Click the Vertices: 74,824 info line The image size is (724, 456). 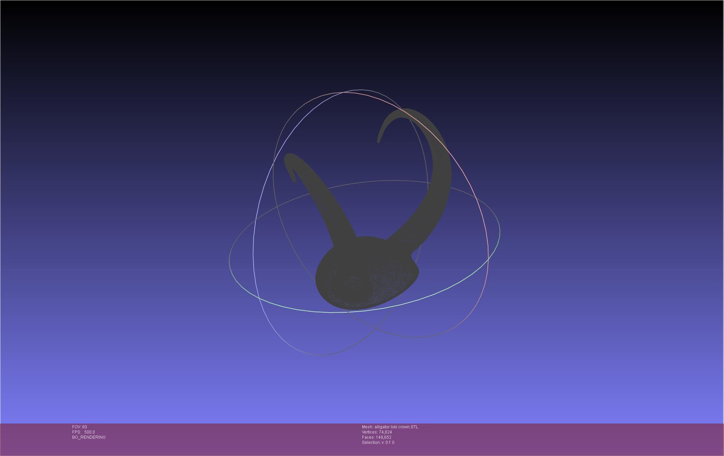[x=377, y=432]
